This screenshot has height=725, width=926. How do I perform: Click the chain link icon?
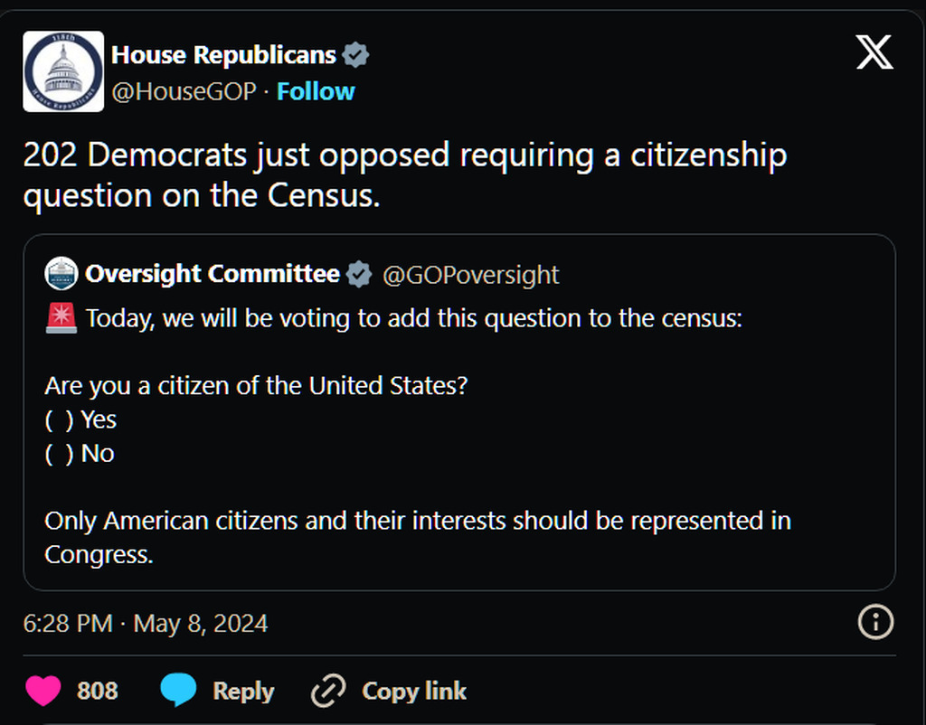click(x=326, y=692)
